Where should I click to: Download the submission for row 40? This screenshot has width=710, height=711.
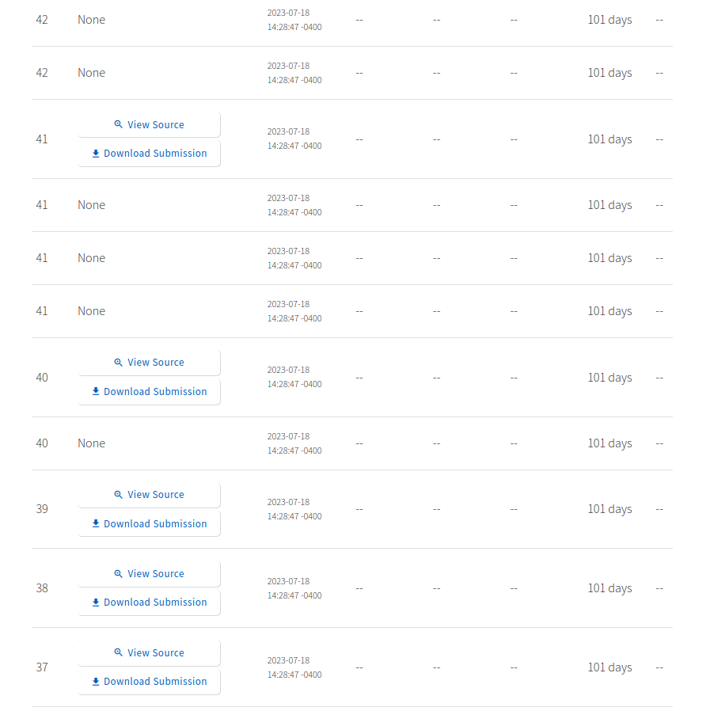pos(149,391)
